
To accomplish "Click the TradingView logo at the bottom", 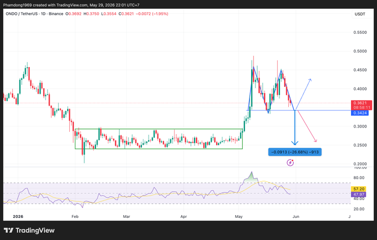I will pos(29,231).
